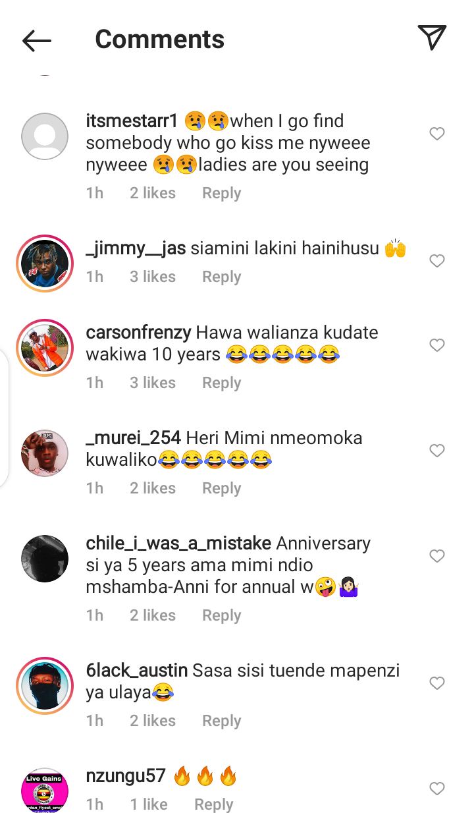
Task: Open itsmestarr1's default profile avatar
Action: (45, 136)
